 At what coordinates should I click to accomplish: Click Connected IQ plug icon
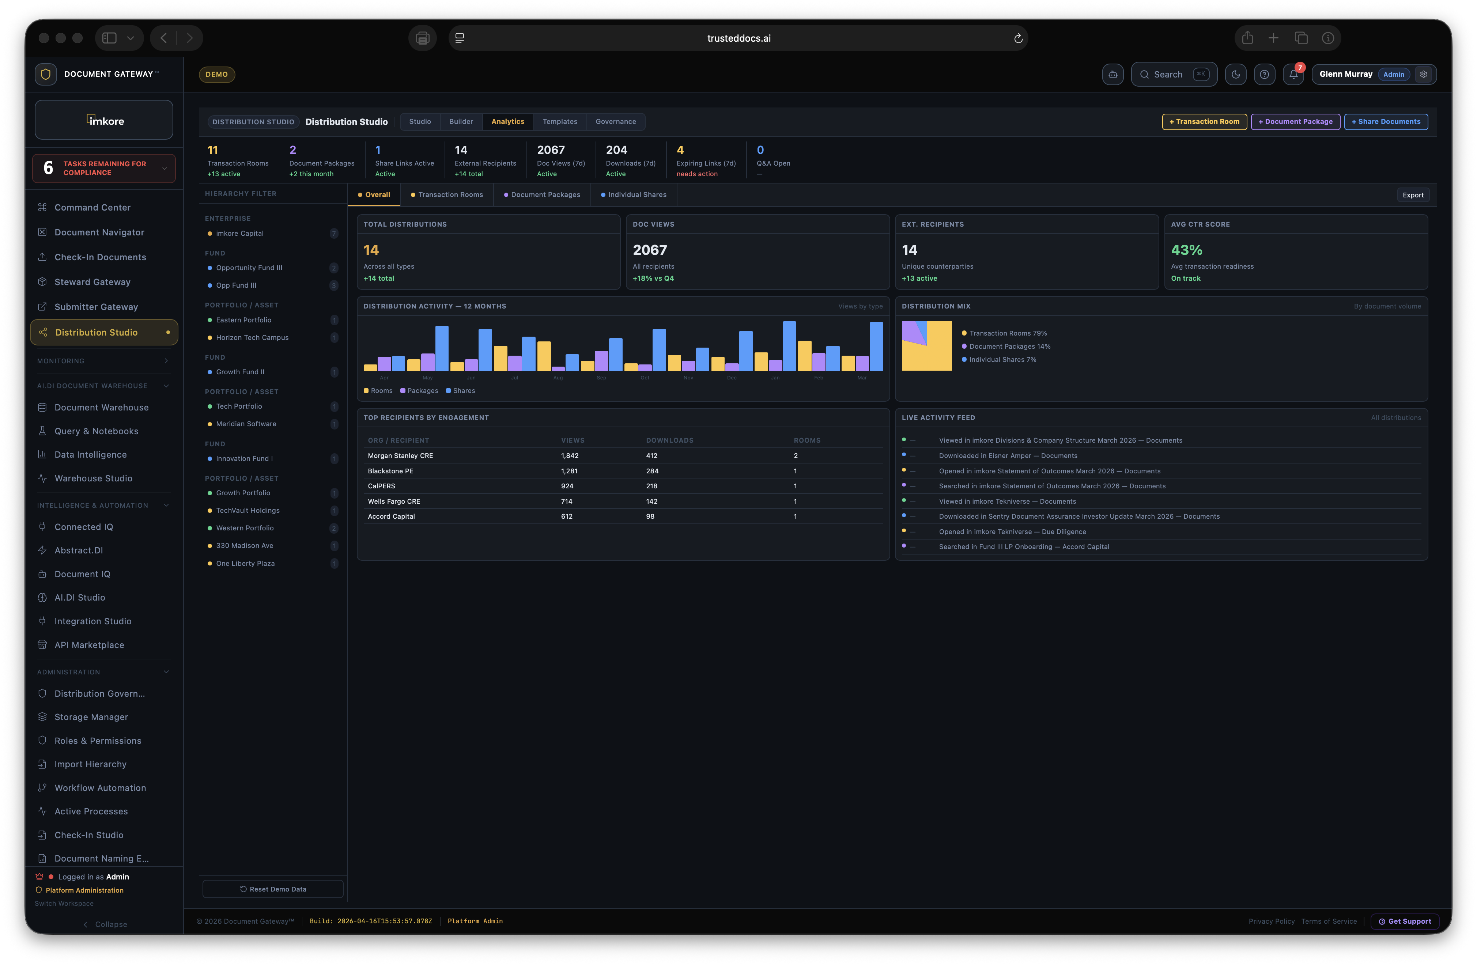click(42, 527)
